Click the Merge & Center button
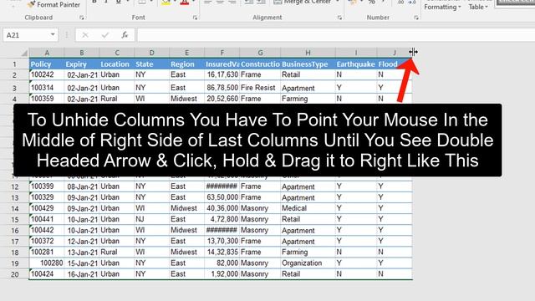The width and height of the screenshot is (535, 301). click(303, 2)
